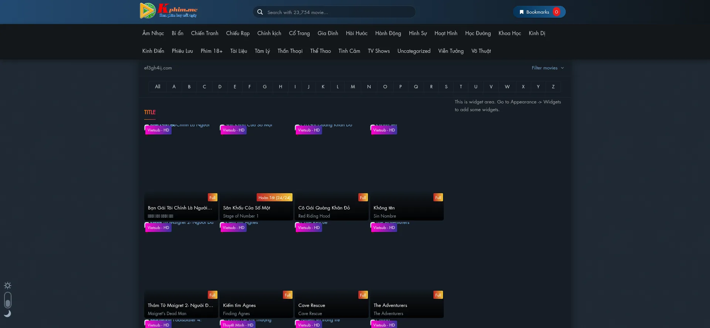Open Thám Tử Maigret 2 title

point(180,305)
